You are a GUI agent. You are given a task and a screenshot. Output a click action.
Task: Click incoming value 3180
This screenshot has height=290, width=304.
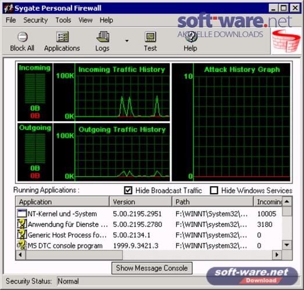pyautogui.click(x=264, y=224)
